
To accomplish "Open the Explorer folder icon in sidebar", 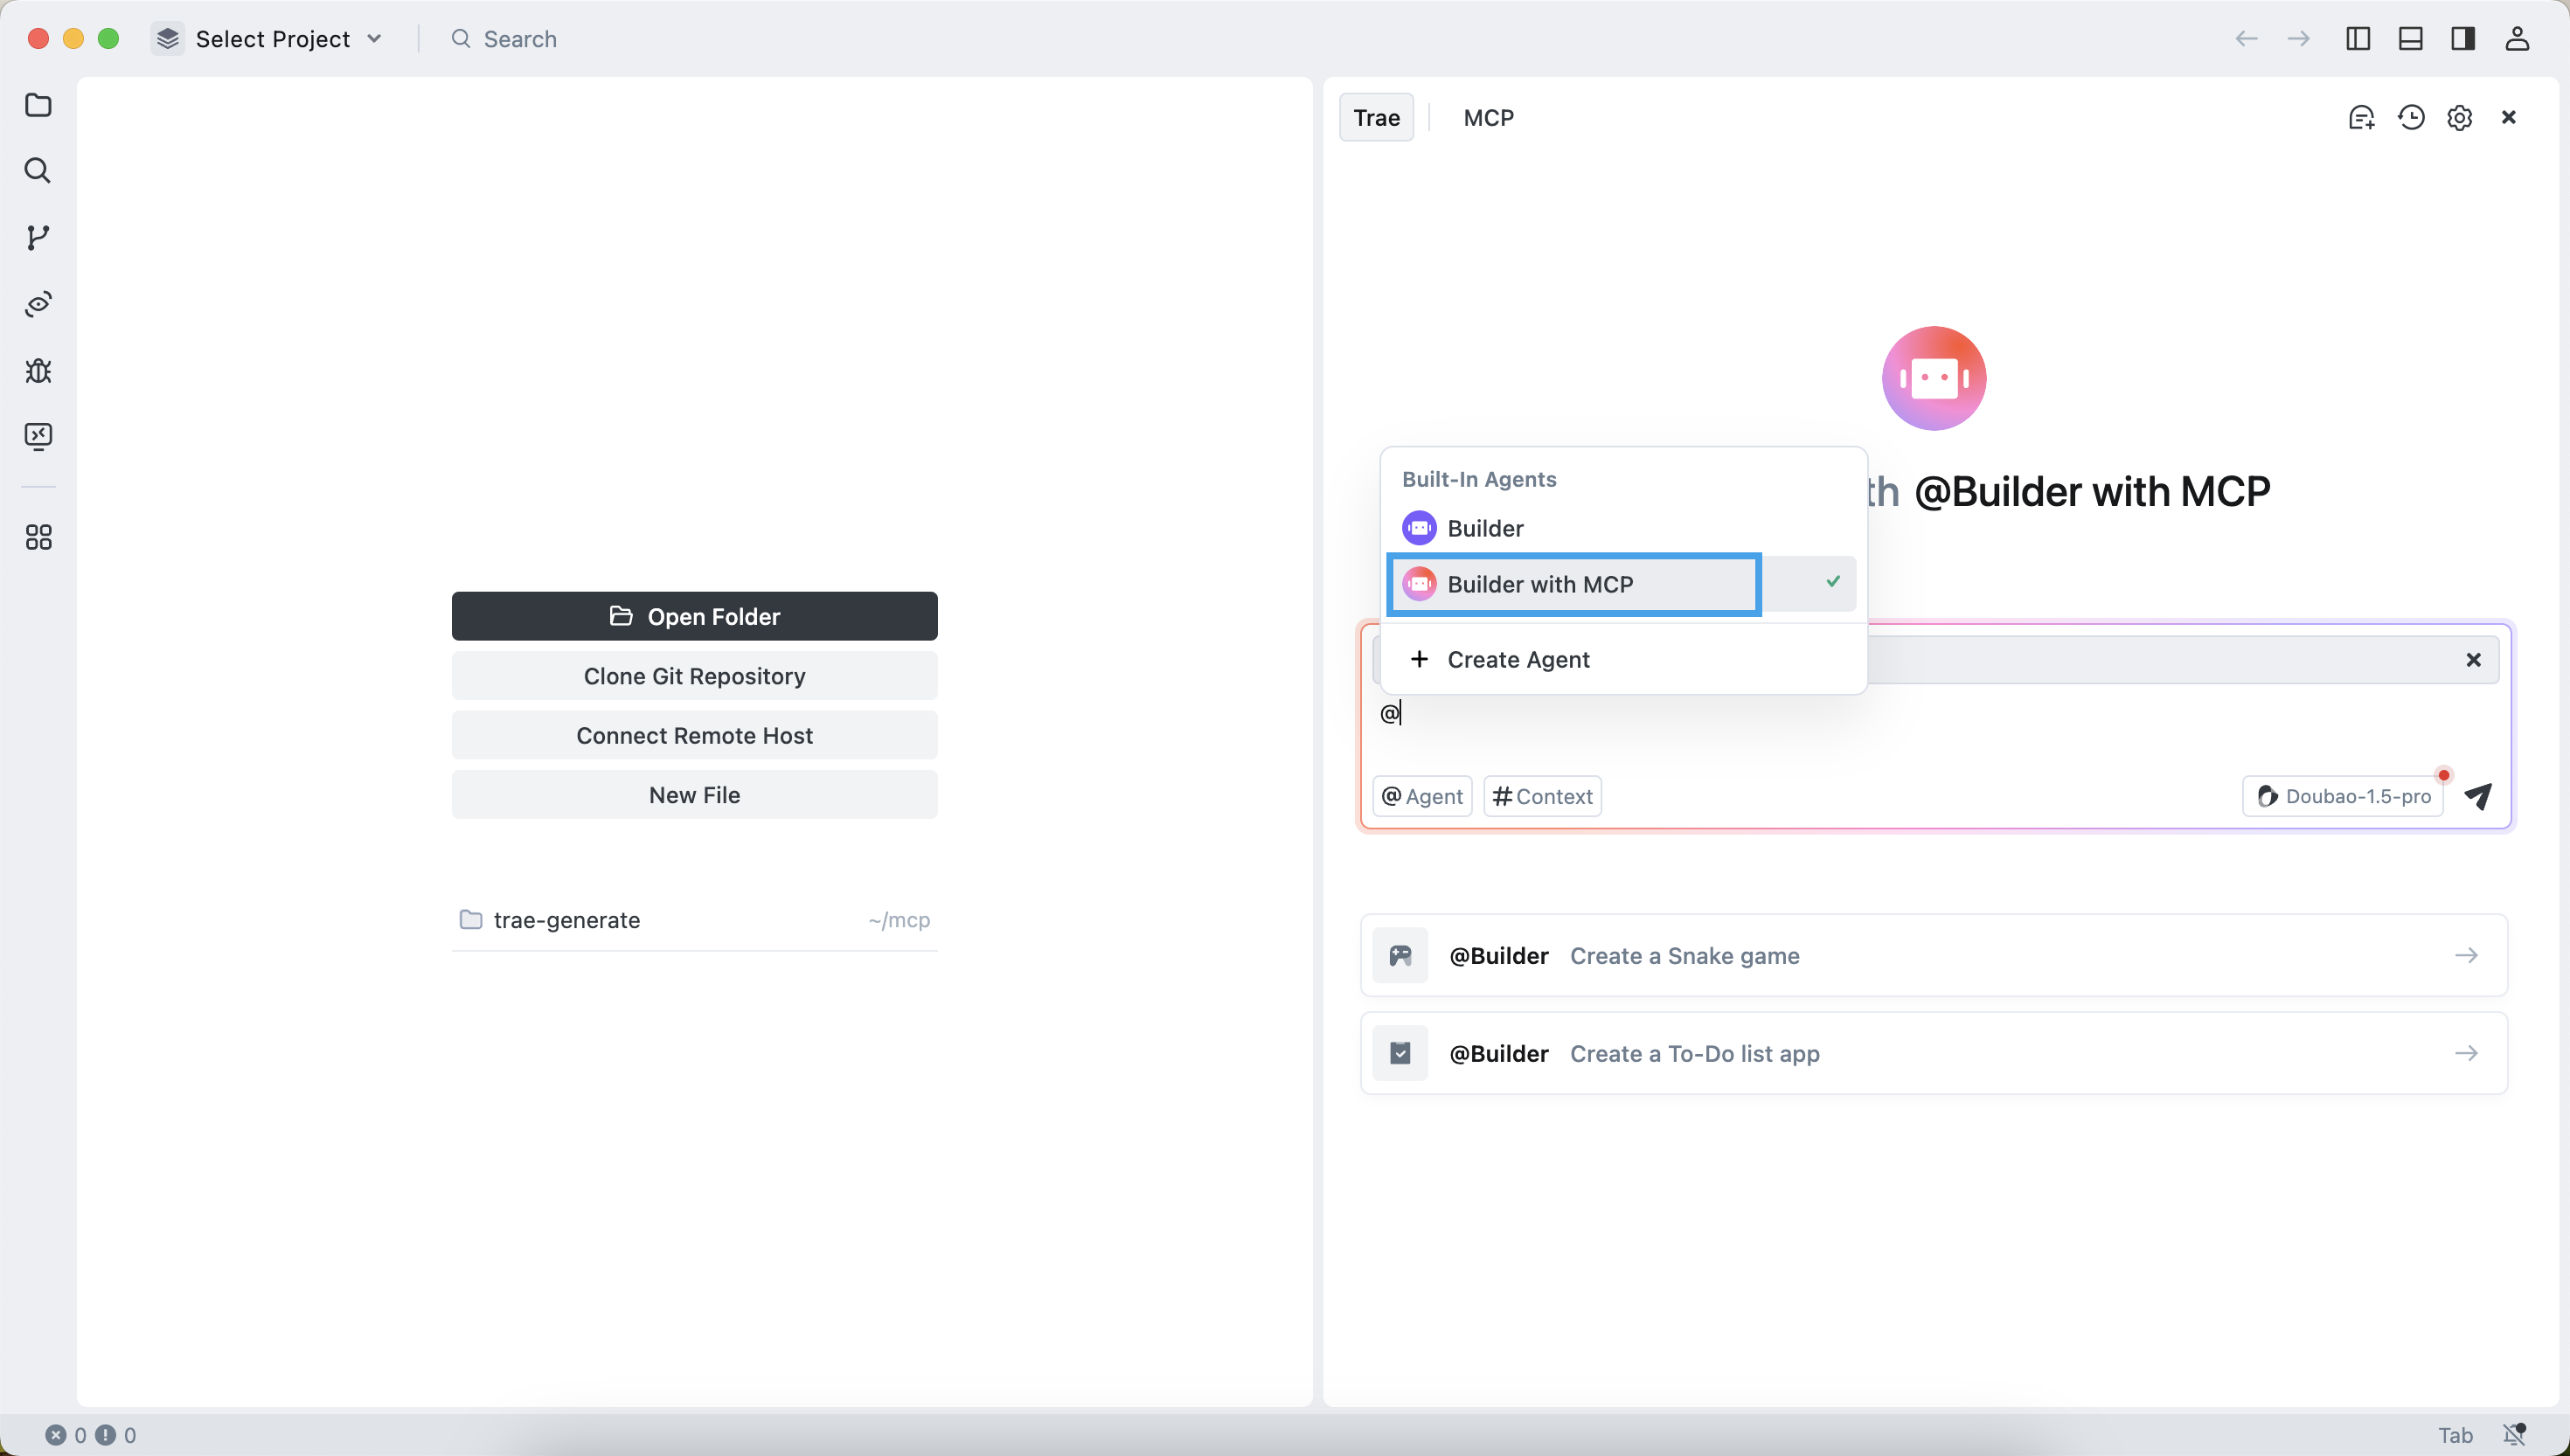I will point(38,105).
